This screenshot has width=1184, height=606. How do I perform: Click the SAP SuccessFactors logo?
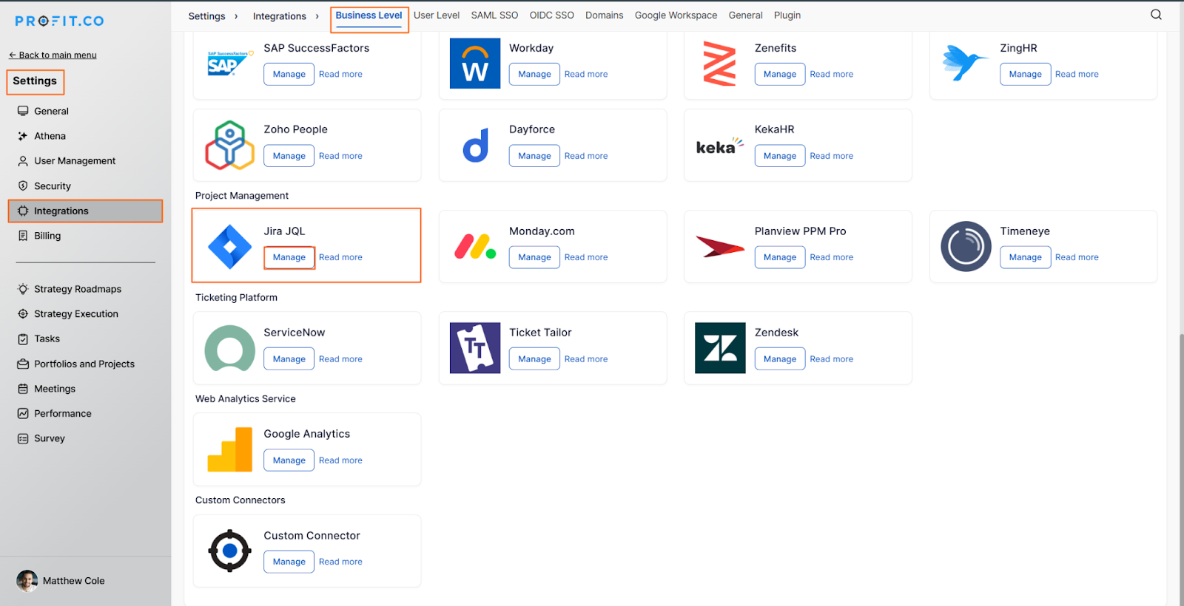[x=230, y=64]
